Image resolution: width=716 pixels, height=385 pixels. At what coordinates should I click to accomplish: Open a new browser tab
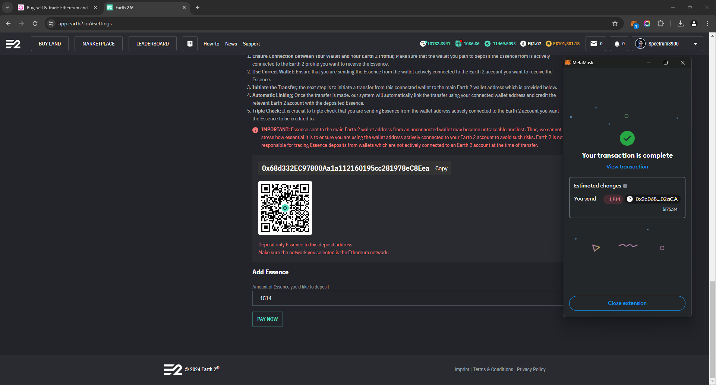coord(198,7)
